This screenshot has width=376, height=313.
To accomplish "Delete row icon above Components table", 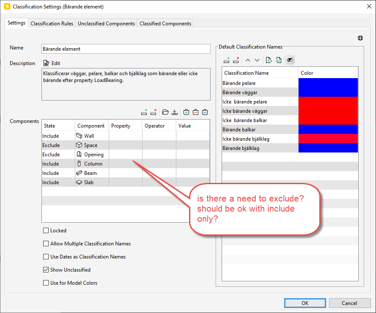I will (154, 112).
